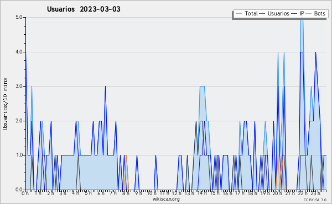The width and height of the screenshot is (332, 204).
Task: Click the dark blue Usuarios legend line
Action: [x=262, y=14]
